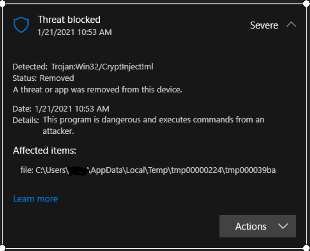Screen dimensions: 310x251
Task: Click the blue Defender shield icon
Action: [21, 25]
